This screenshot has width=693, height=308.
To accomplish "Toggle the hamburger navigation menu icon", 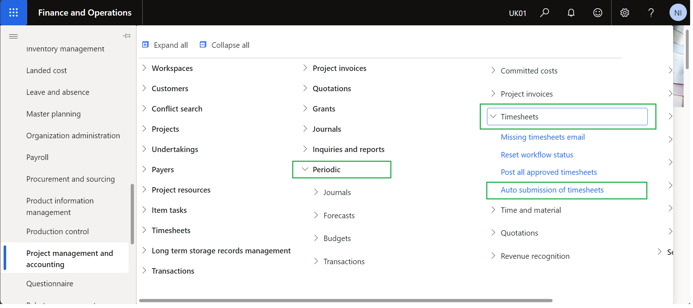I will (x=13, y=36).
